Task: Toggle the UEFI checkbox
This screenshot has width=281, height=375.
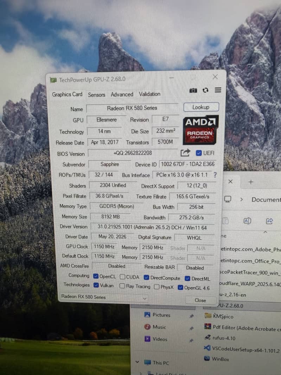Action: click(x=198, y=153)
